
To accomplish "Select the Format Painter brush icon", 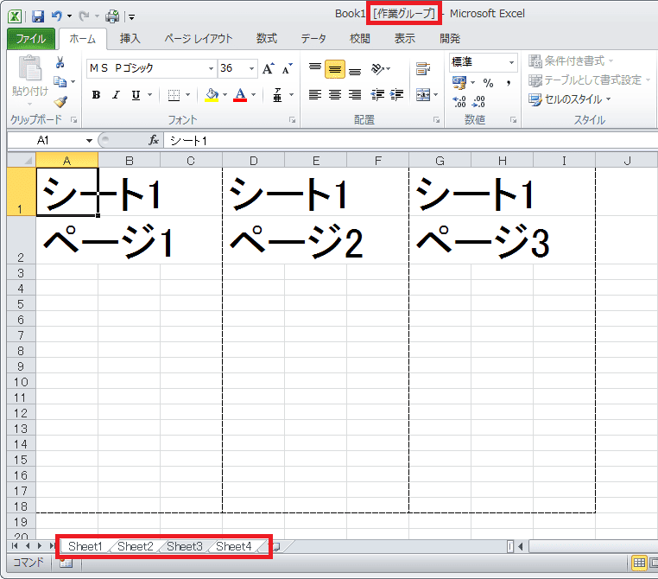I will (60, 101).
